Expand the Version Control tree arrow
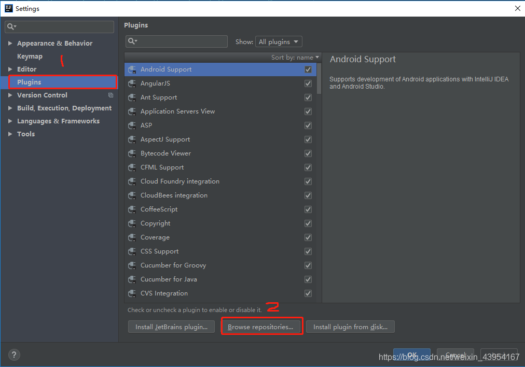This screenshot has height=367, width=525. (10, 95)
